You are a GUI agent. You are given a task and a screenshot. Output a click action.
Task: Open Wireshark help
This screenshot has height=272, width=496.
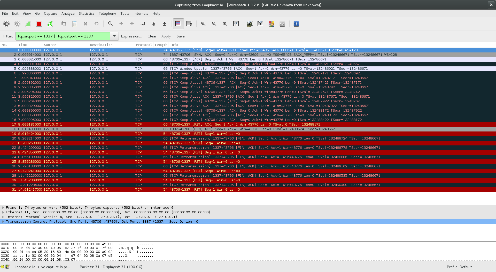296,24
